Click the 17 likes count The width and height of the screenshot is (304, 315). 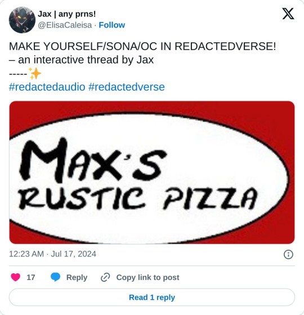coord(31,277)
